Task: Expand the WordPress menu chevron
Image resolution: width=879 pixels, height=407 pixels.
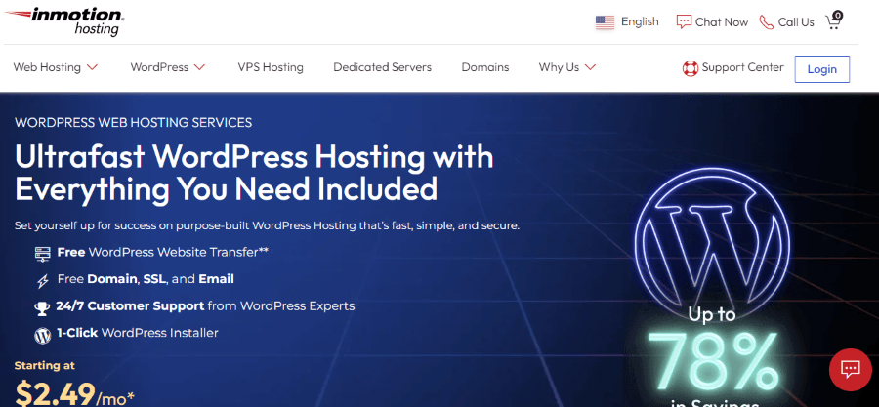Action: (x=199, y=67)
